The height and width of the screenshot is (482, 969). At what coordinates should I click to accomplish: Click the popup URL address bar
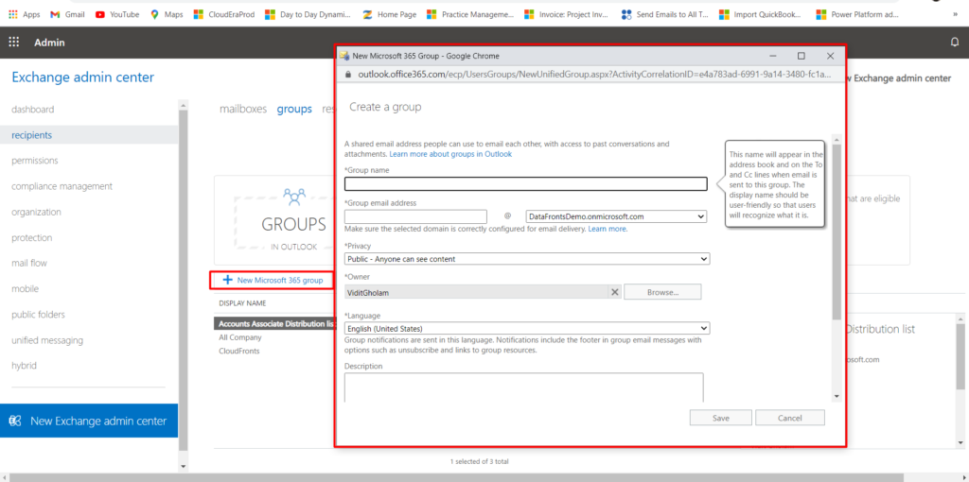592,74
